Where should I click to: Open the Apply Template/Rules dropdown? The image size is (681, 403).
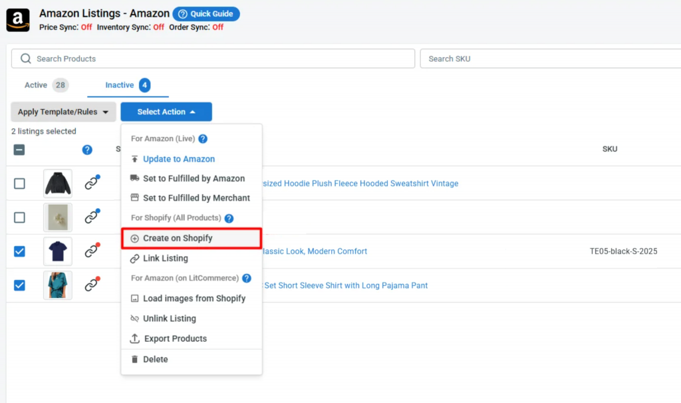[x=63, y=112]
